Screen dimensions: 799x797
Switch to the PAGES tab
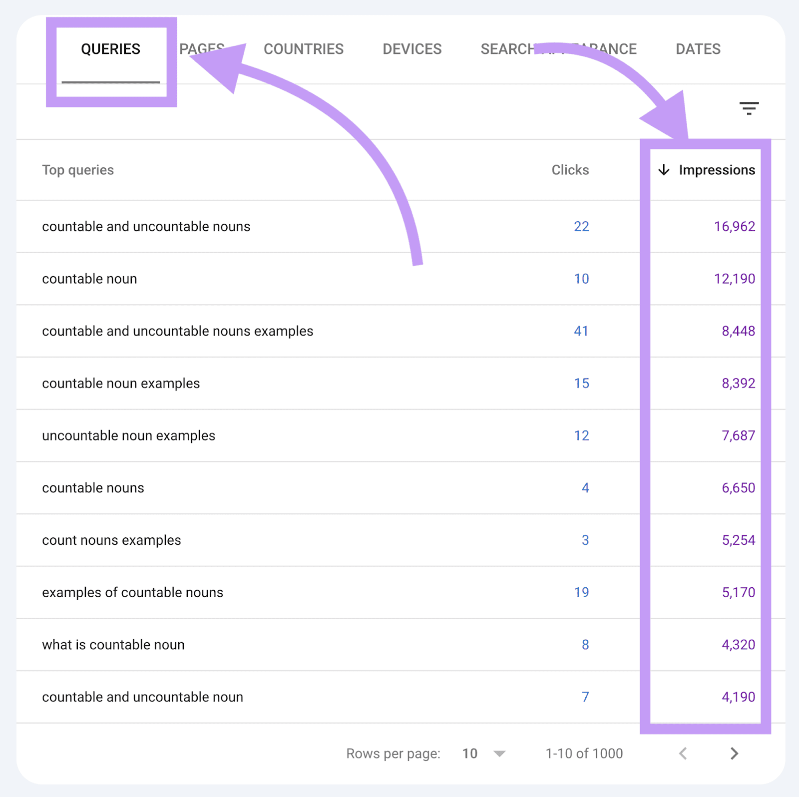[202, 48]
